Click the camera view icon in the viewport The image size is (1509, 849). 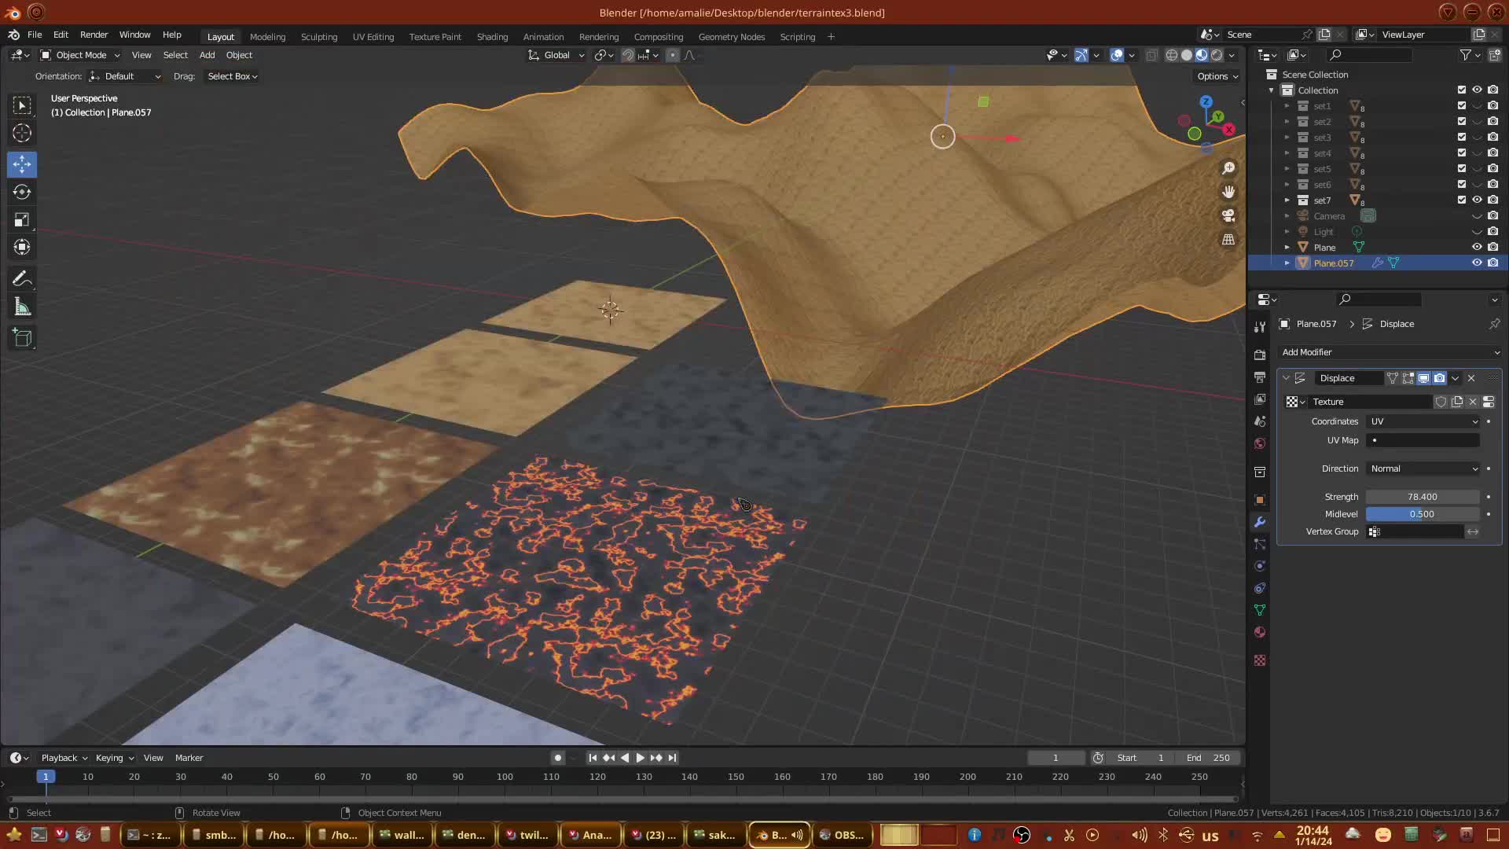(x=1228, y=215)
